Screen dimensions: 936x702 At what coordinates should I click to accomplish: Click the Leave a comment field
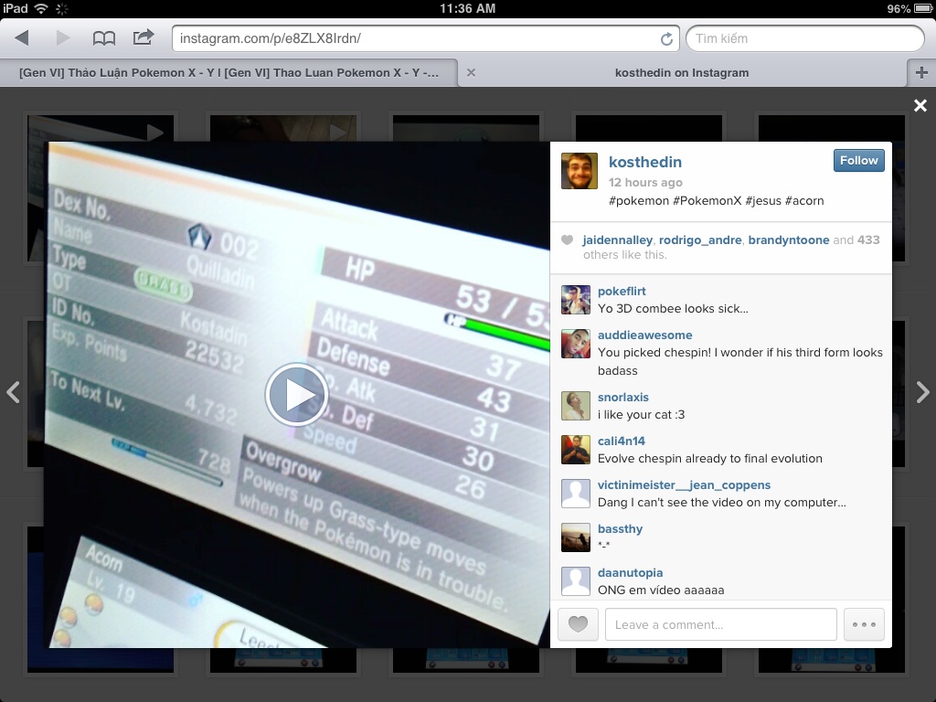tap(720, 624)
